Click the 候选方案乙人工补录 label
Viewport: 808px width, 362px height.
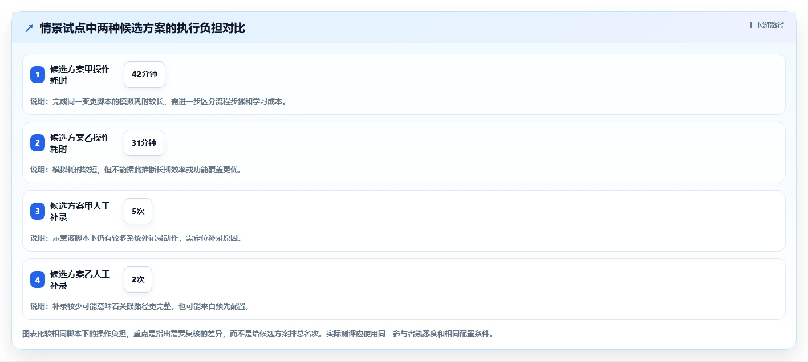click(x=80, y=279)
